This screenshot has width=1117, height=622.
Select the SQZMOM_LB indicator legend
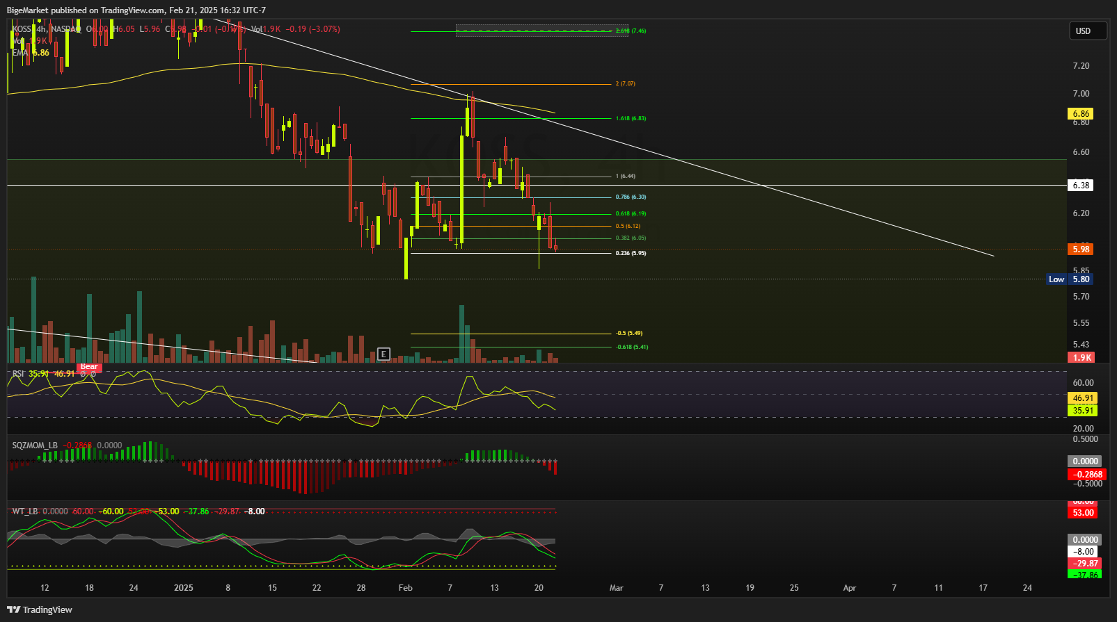coord(67,445)
